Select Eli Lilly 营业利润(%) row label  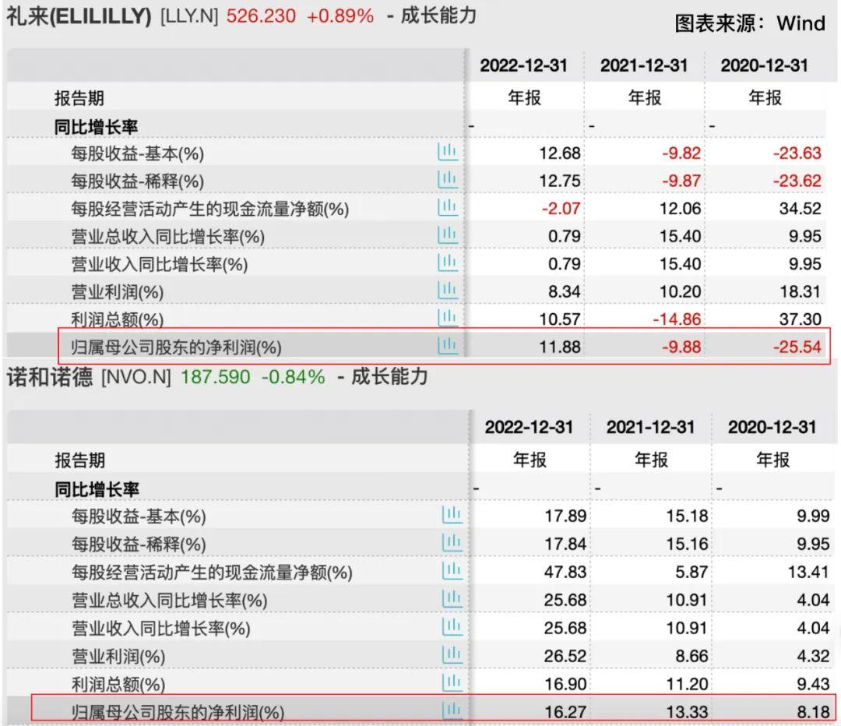pyautogui.click(x=117, y=292)
